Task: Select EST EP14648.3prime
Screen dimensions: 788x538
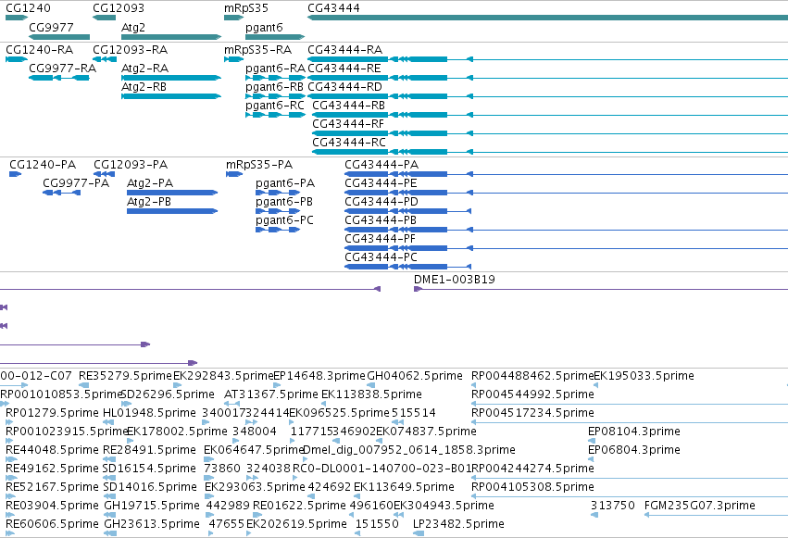Action: [319, 376]
